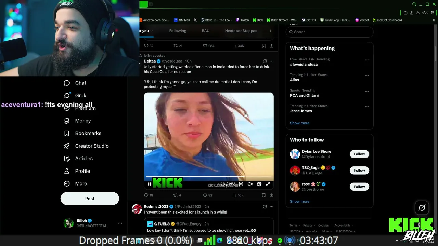Click the X search field
The width and height of the screenshot is (438, 246).
[x=330, y=32]
